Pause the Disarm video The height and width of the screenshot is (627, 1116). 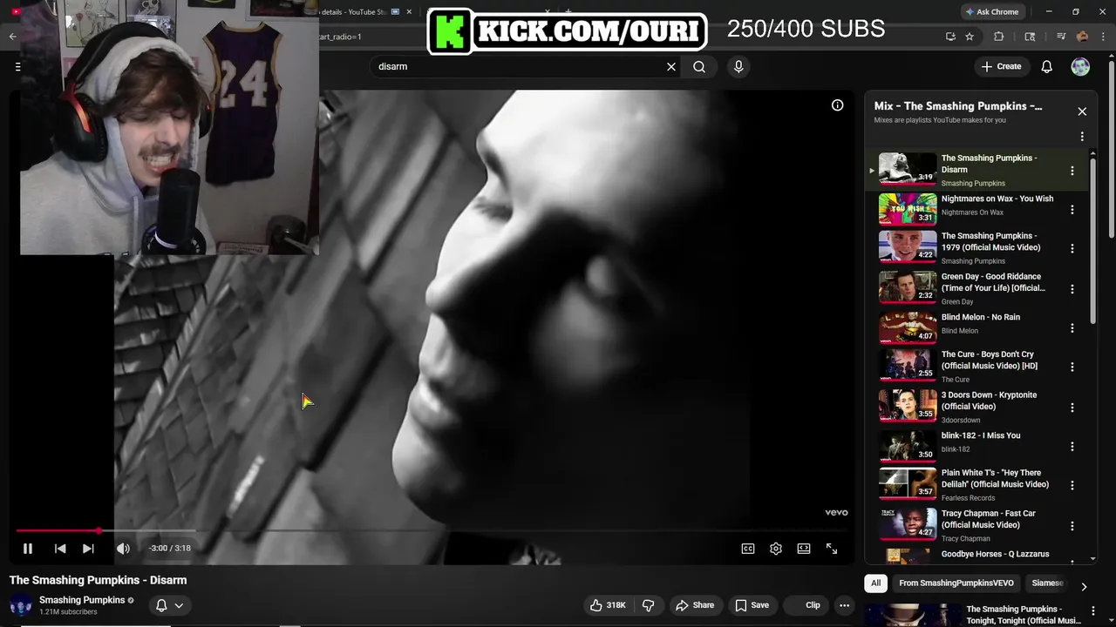click(28, 549)
